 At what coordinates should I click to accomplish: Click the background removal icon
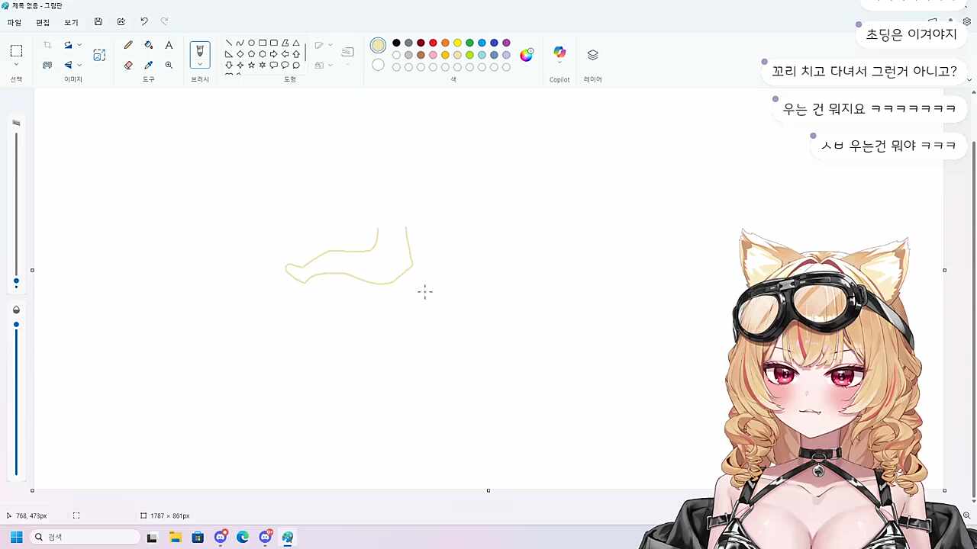(x=47, y=65)
